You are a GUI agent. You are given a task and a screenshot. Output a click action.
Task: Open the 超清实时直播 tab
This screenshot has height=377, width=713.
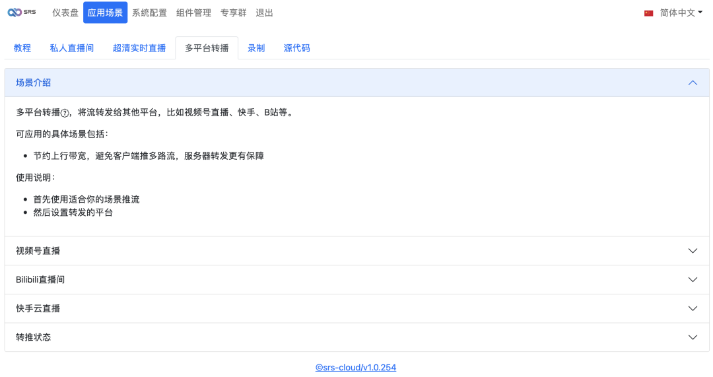click(x=139, y=48)
